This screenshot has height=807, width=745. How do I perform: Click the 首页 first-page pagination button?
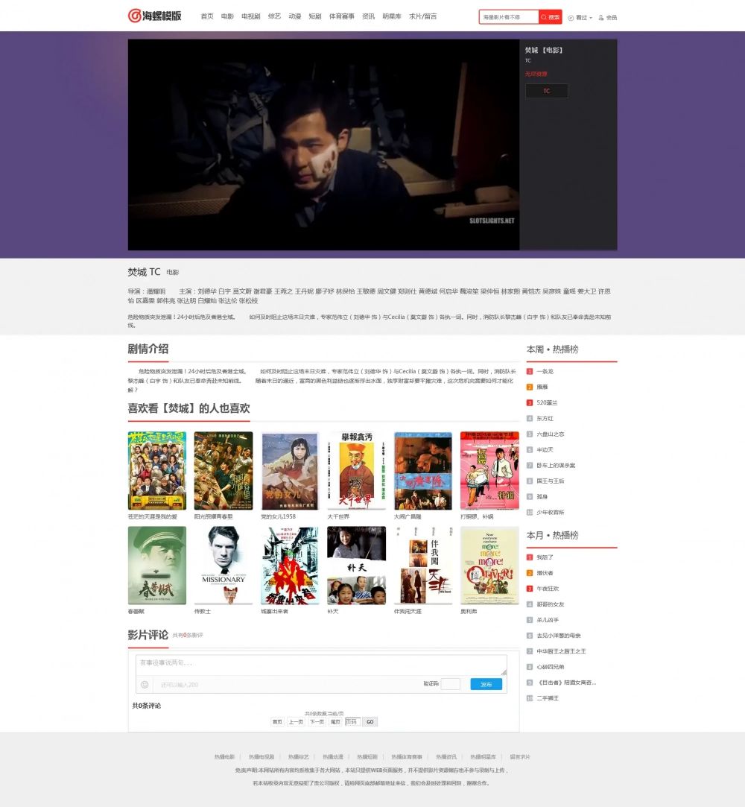(277, 722)
